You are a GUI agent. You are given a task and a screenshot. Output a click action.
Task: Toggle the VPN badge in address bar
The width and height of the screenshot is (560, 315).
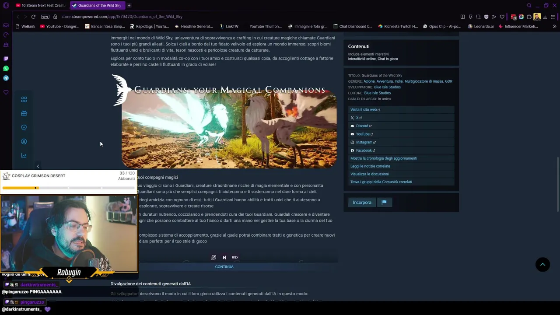[x=45, y=17]
